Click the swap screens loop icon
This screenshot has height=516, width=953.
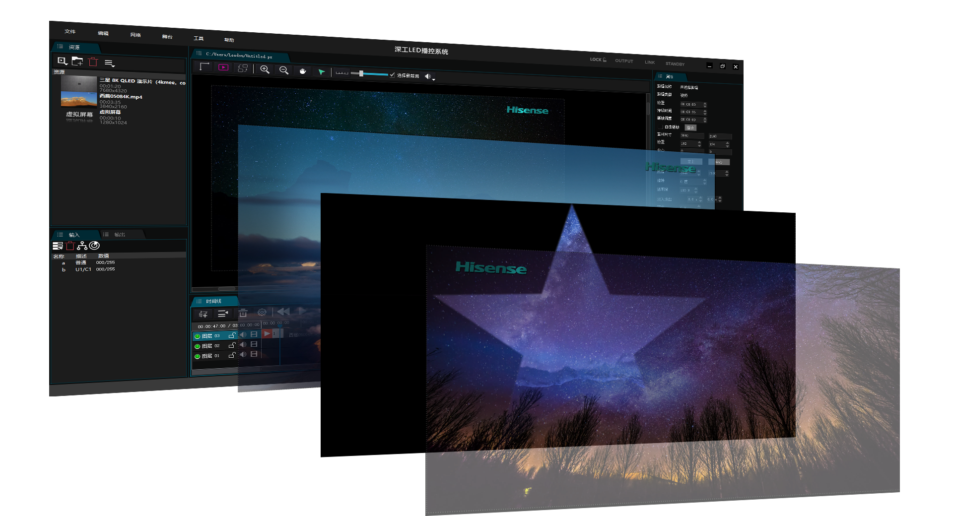point(243,68)
